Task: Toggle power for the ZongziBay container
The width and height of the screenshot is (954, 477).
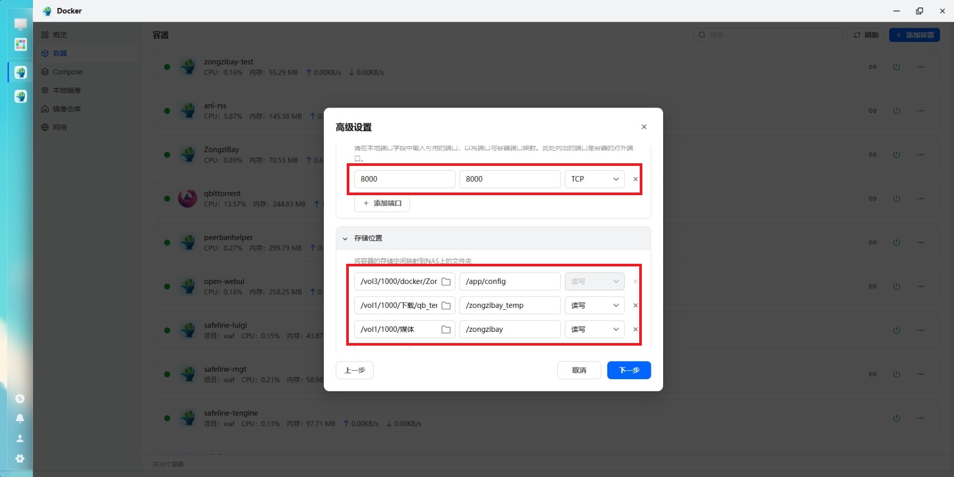Action: tap(897, 155)
